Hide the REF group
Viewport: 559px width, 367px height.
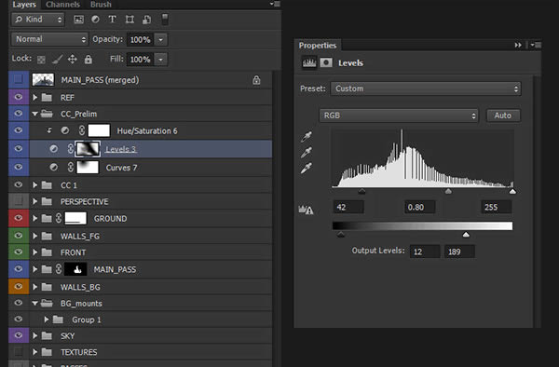19,97
